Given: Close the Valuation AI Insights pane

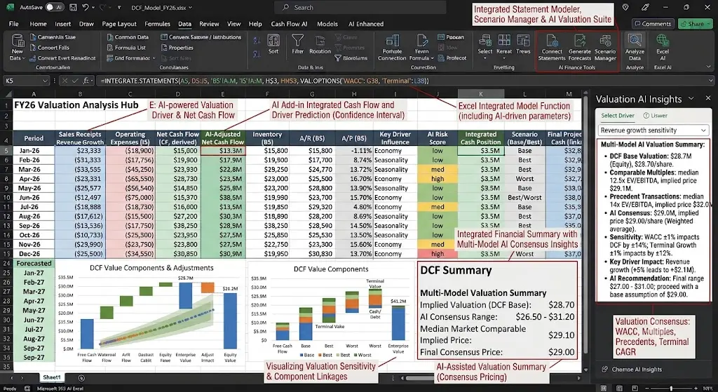Looking at the screenshot, I should [708, 98].
